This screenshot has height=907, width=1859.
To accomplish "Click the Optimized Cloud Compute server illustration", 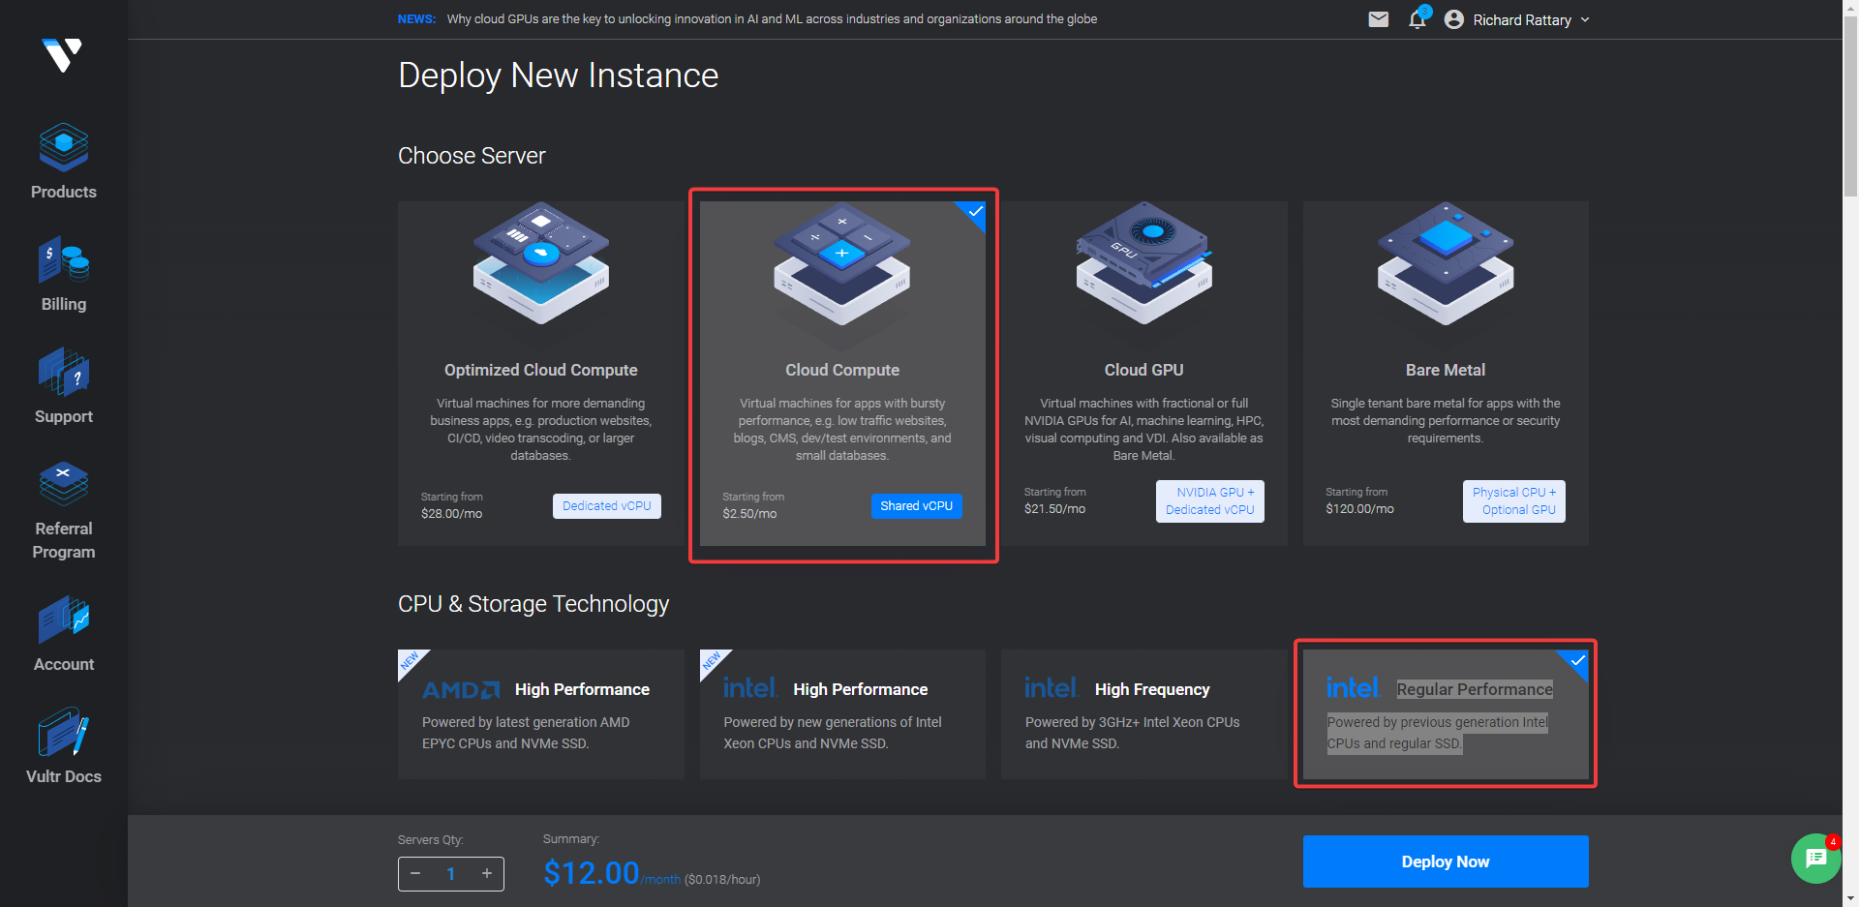I will pyautogui.click(x=541, y=263).
